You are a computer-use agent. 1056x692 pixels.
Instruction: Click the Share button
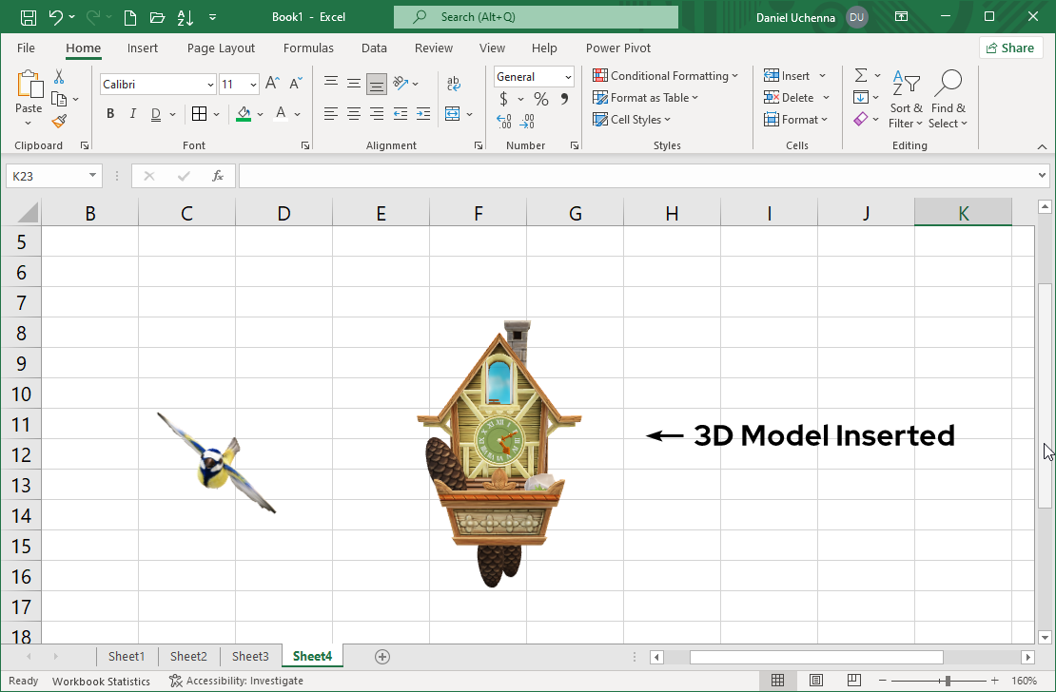[1010, 48]
